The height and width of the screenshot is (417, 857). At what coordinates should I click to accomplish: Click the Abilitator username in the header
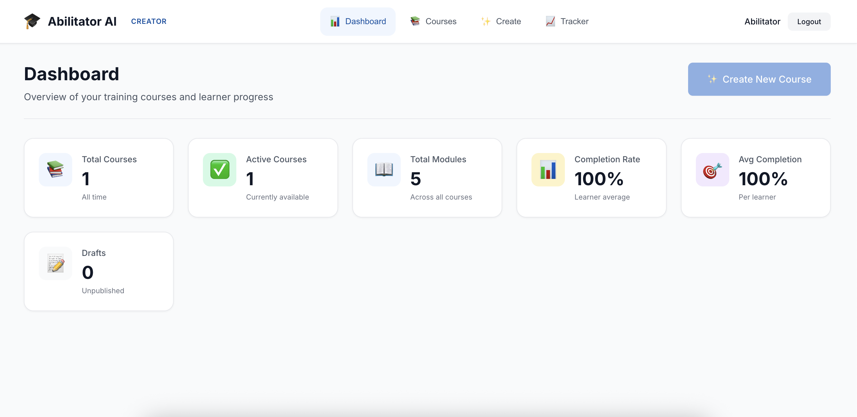click(762, 21)
